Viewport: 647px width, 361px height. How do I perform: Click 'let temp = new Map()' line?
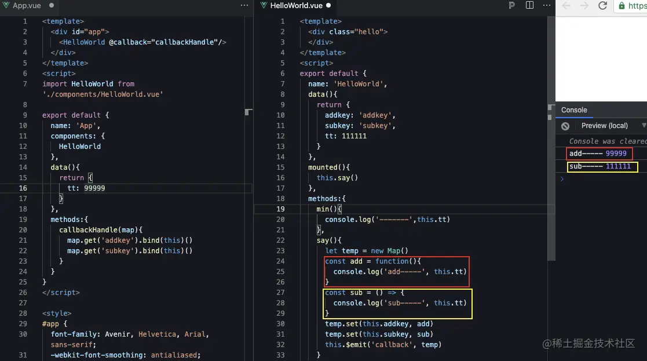pyautogui.click(x=367, y=250)
